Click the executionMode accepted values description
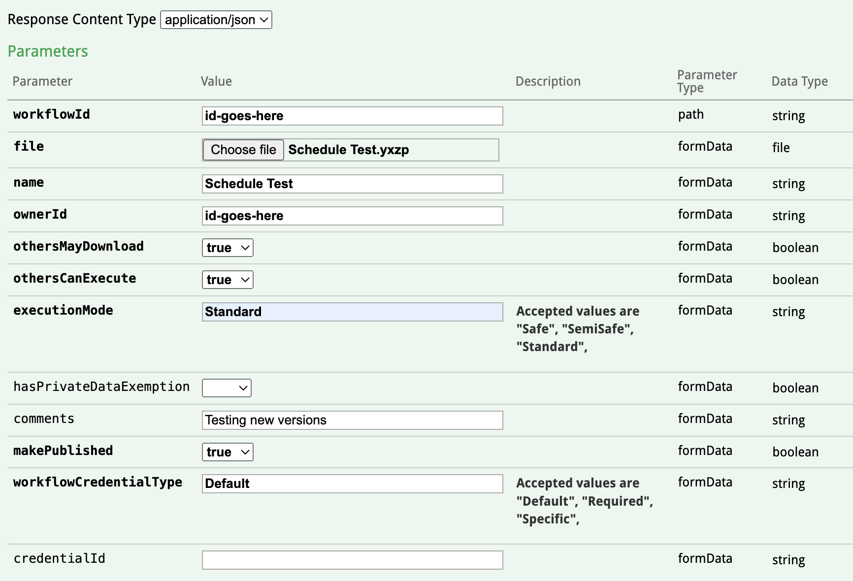The width and height of the screenshot is (853, 581). click(577, 328)
